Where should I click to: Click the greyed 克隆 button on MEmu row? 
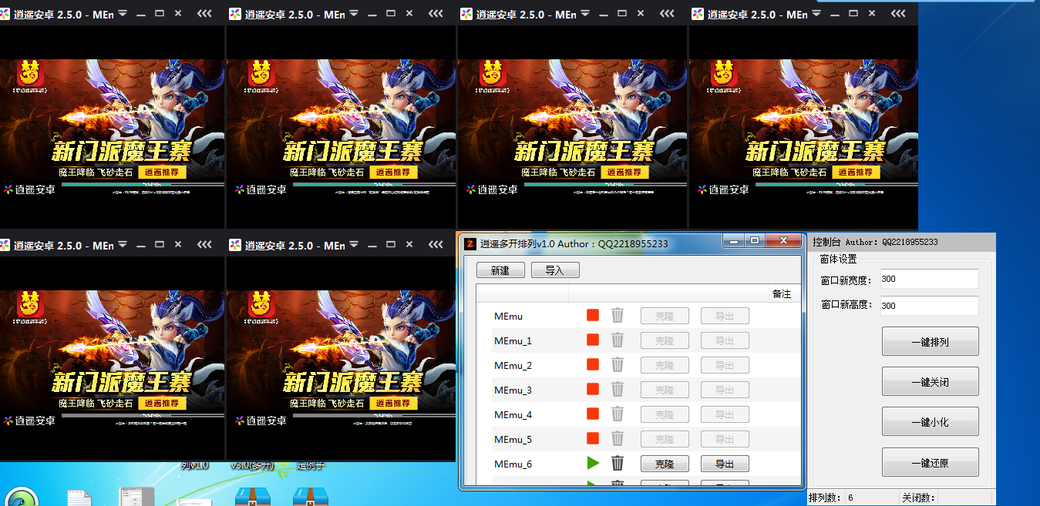pos(665,316)
